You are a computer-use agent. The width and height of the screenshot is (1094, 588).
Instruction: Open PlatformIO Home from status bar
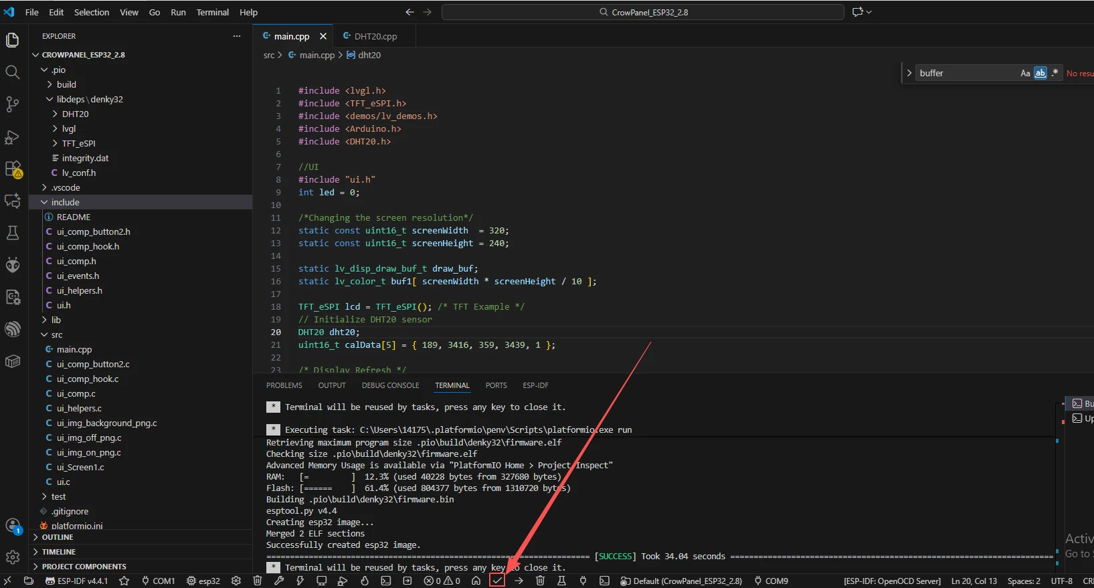tap(476, 581)
